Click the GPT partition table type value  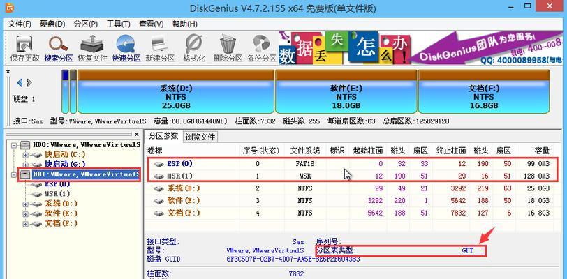click(x=467, y=250)
